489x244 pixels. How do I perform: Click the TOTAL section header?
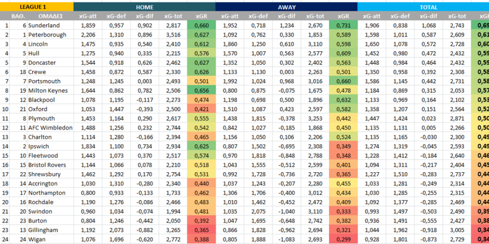pos(428,7)
